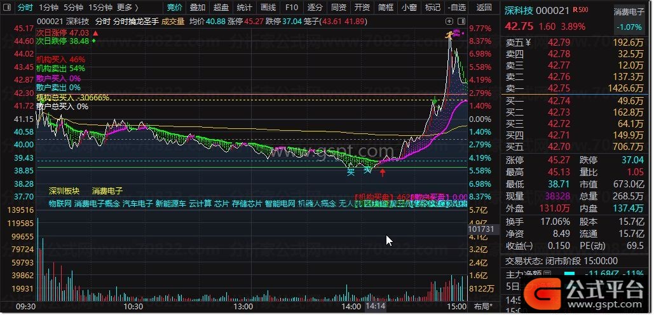Click the 分时擒龙圣手 indicator name

click(x=135, y=21)
